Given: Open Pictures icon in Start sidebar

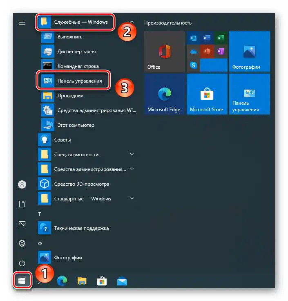Looking at the screenshot, I should click(22, 224).
